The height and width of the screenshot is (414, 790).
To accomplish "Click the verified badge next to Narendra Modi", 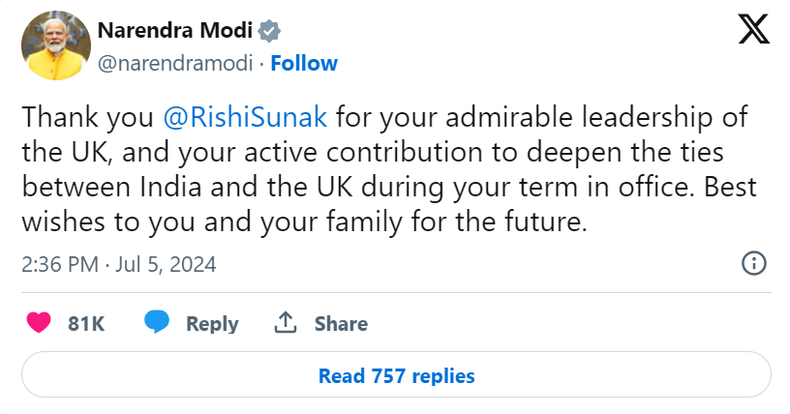I will point(271,30).
